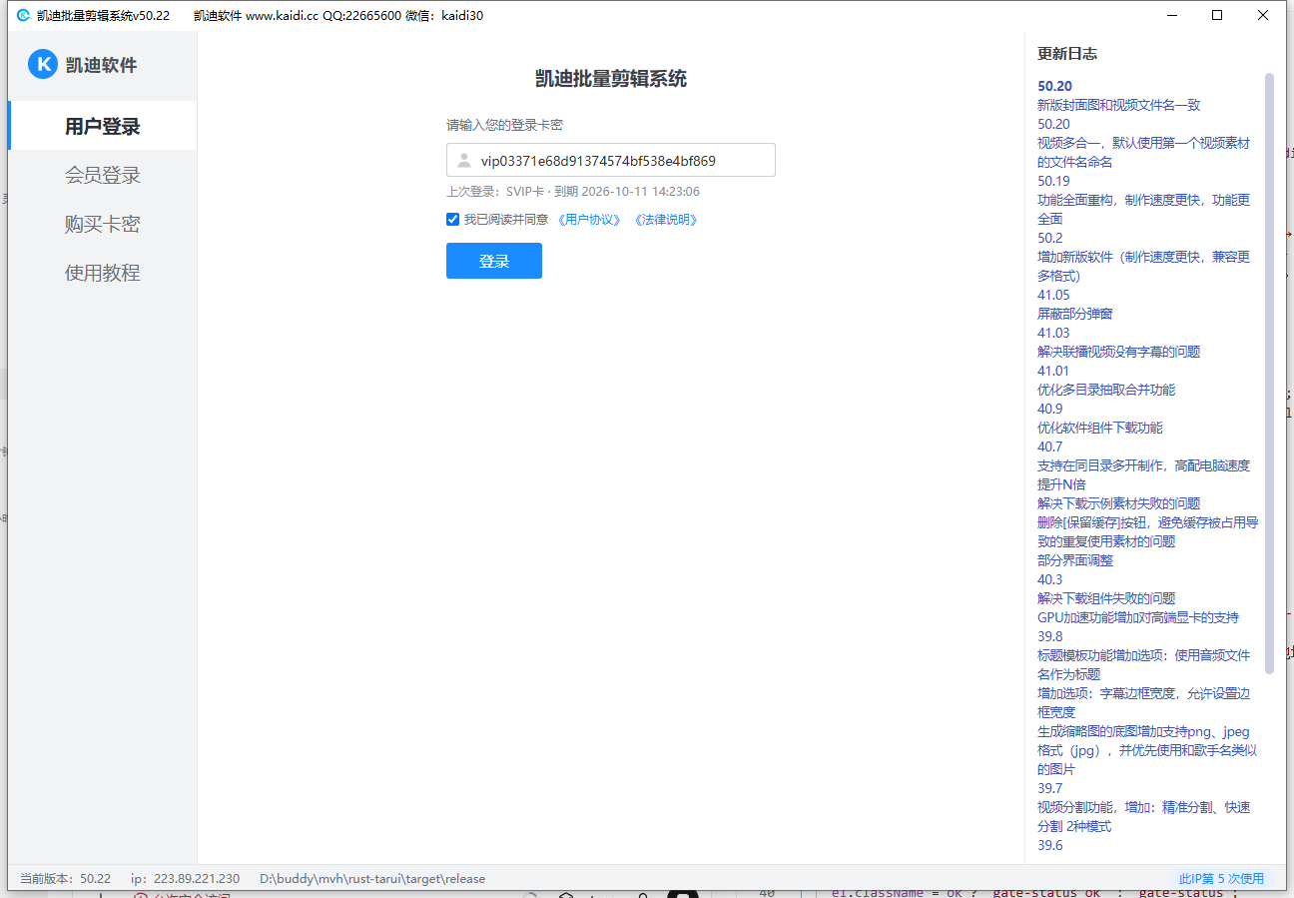Click the blue K logo of 凯迪软件

point(43,64)
